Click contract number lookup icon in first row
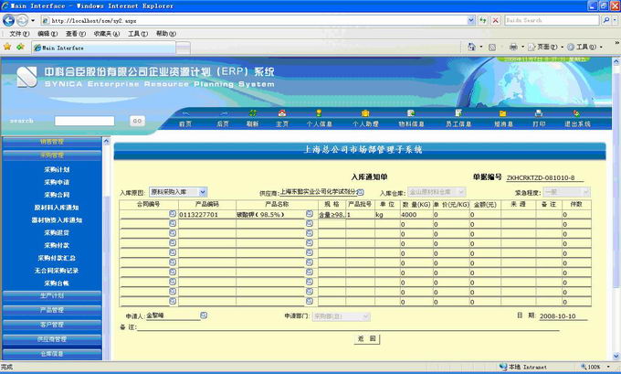The height and width of the screenshot is (374, 621). (173, 214)
